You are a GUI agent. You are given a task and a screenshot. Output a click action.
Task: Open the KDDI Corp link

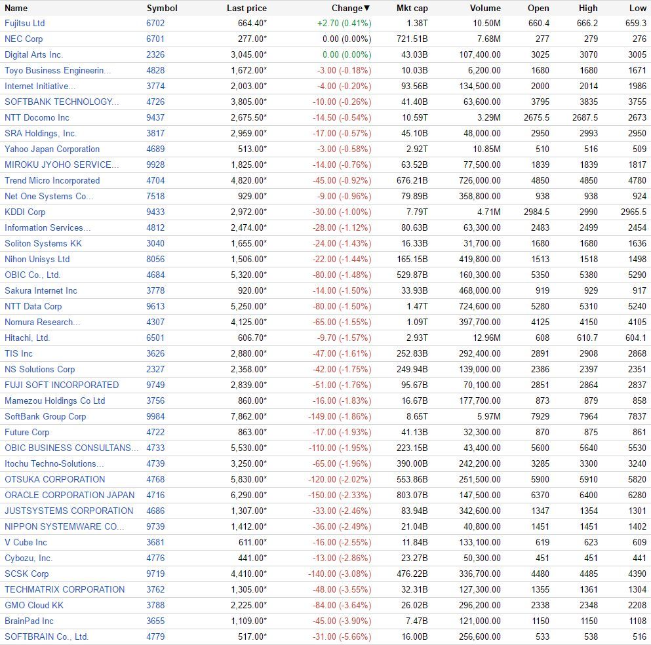(x=25, y=212)
